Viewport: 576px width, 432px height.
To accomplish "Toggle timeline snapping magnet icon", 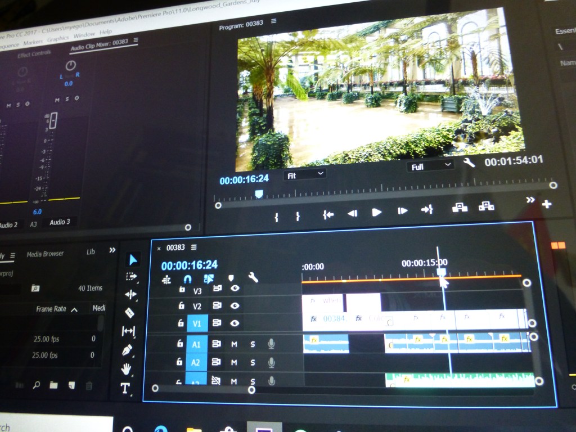I will 188,279.
